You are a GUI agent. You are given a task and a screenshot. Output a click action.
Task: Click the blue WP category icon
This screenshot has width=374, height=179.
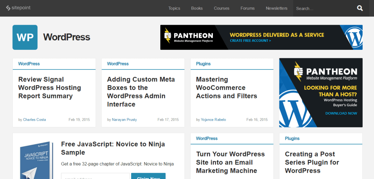[25, 37]
